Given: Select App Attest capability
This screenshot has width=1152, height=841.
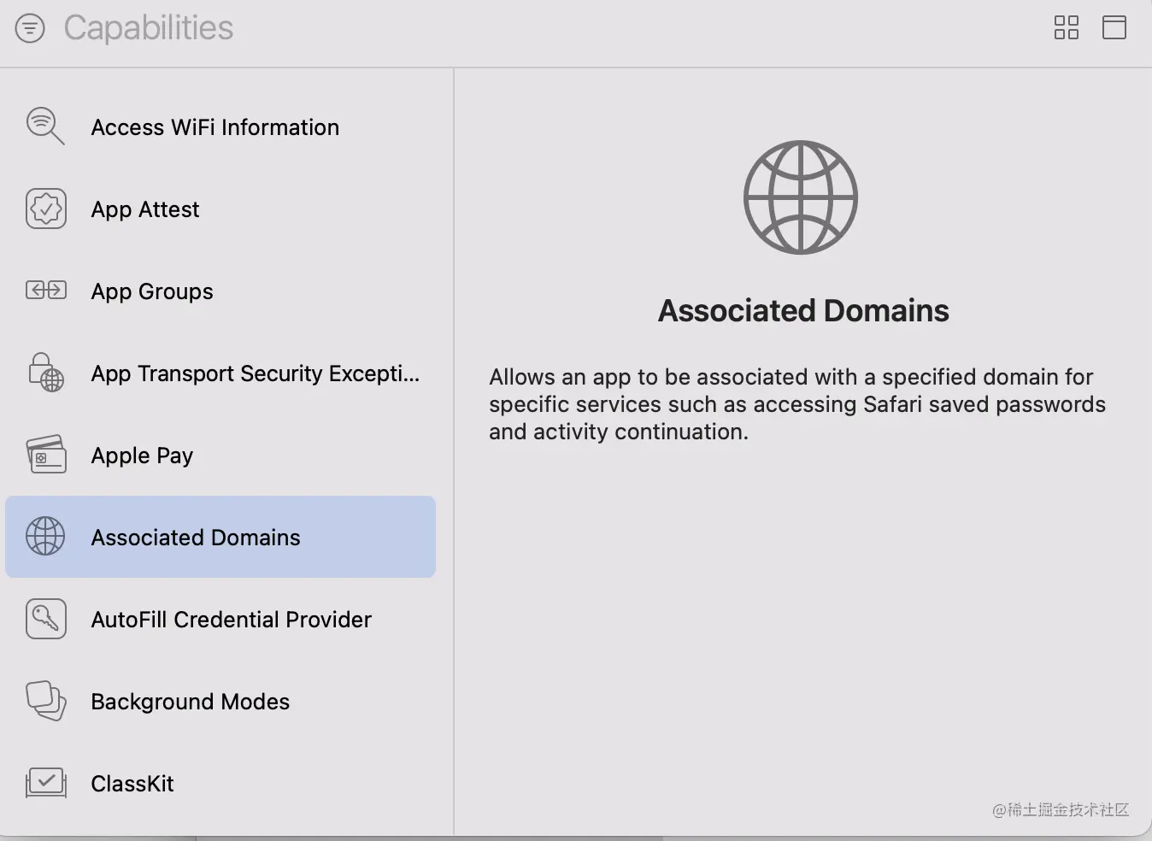Looking at the screenshot, I should click(220, 209).
